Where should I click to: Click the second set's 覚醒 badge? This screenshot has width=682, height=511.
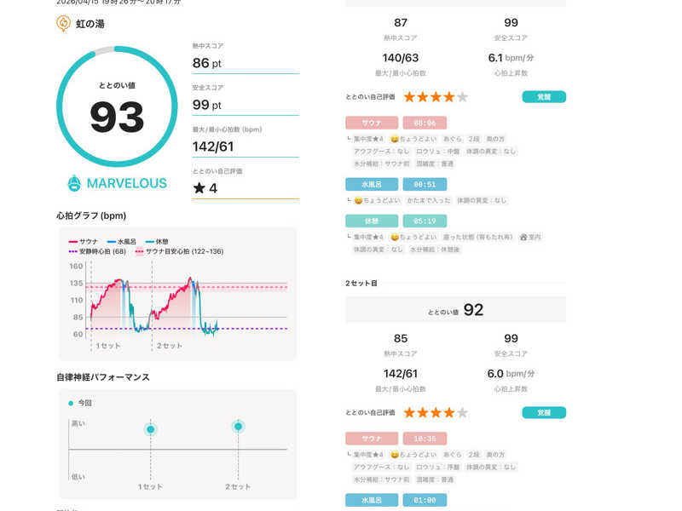click(x=544, y=413)
